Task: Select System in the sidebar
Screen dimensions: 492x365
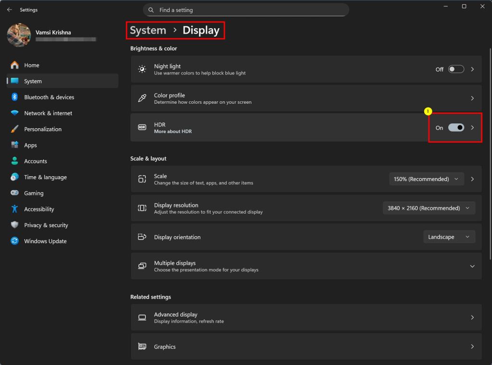Action: [x=62, y=81]
